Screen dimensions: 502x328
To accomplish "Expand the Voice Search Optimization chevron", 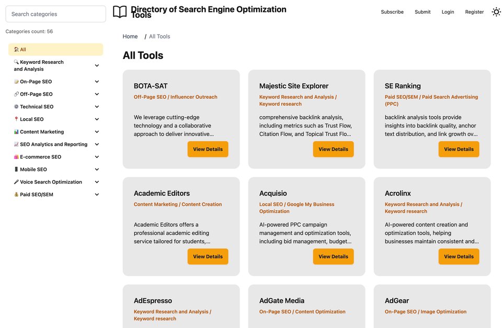I will [x=97, y=182].
